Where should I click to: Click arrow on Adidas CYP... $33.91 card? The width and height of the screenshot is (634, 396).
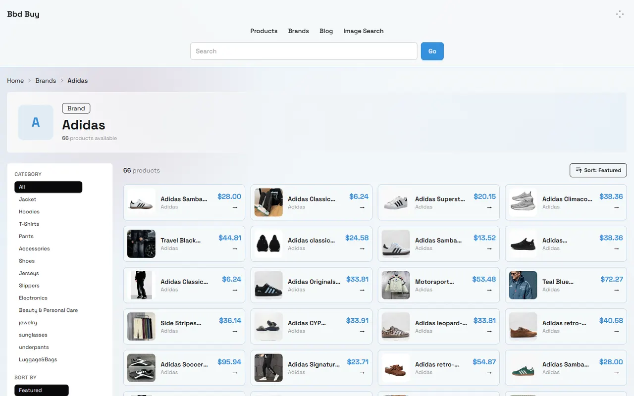click(x=362, y=332)
